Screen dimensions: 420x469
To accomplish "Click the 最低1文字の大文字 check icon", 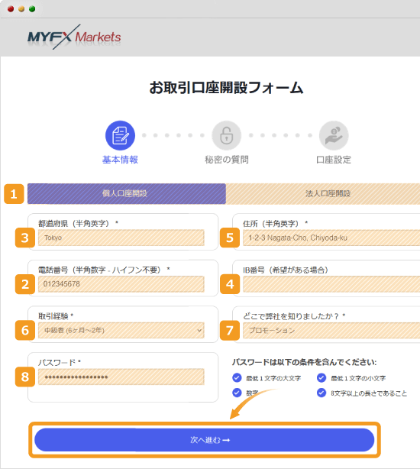I will [x=237, y=378].
